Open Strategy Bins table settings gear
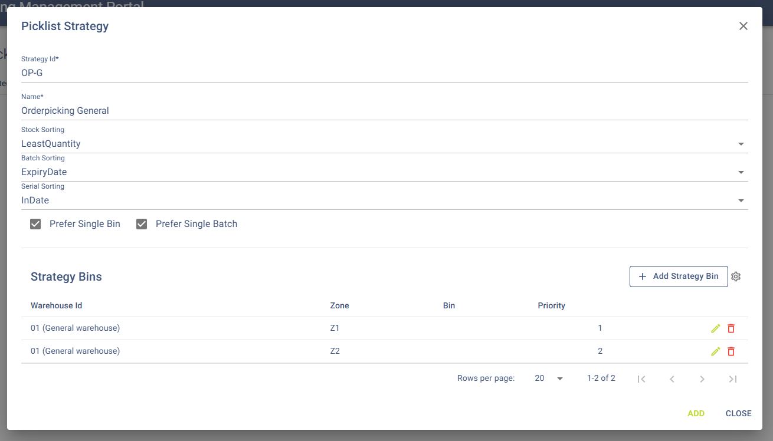The width and height of the screenshot is (773, 441). pos(736,277)
